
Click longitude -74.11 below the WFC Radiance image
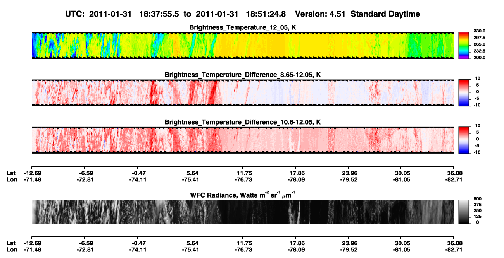[x=137, y=249]
